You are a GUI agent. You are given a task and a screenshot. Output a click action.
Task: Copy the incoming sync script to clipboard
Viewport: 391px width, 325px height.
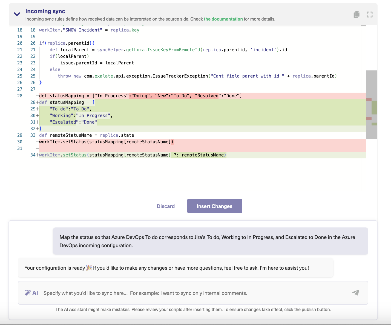(x=357, y=15)
